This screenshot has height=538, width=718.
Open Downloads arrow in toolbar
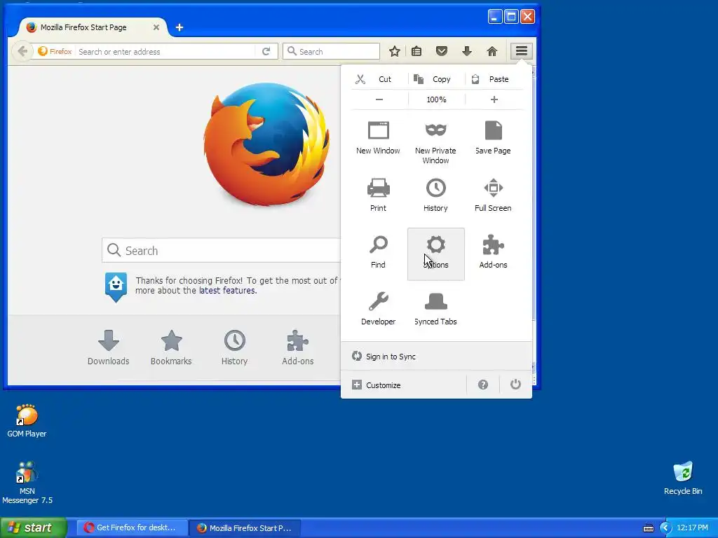click(x=466, y=51)
